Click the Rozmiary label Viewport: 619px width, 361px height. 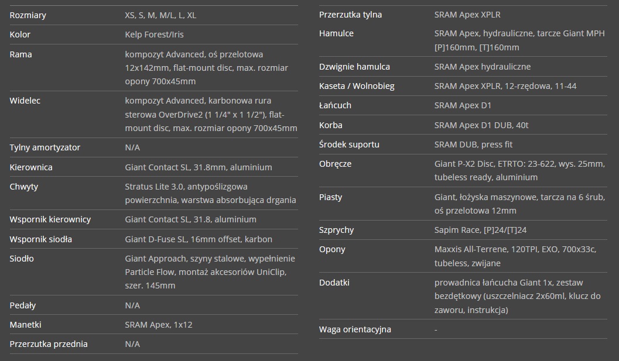coord(28,15)
